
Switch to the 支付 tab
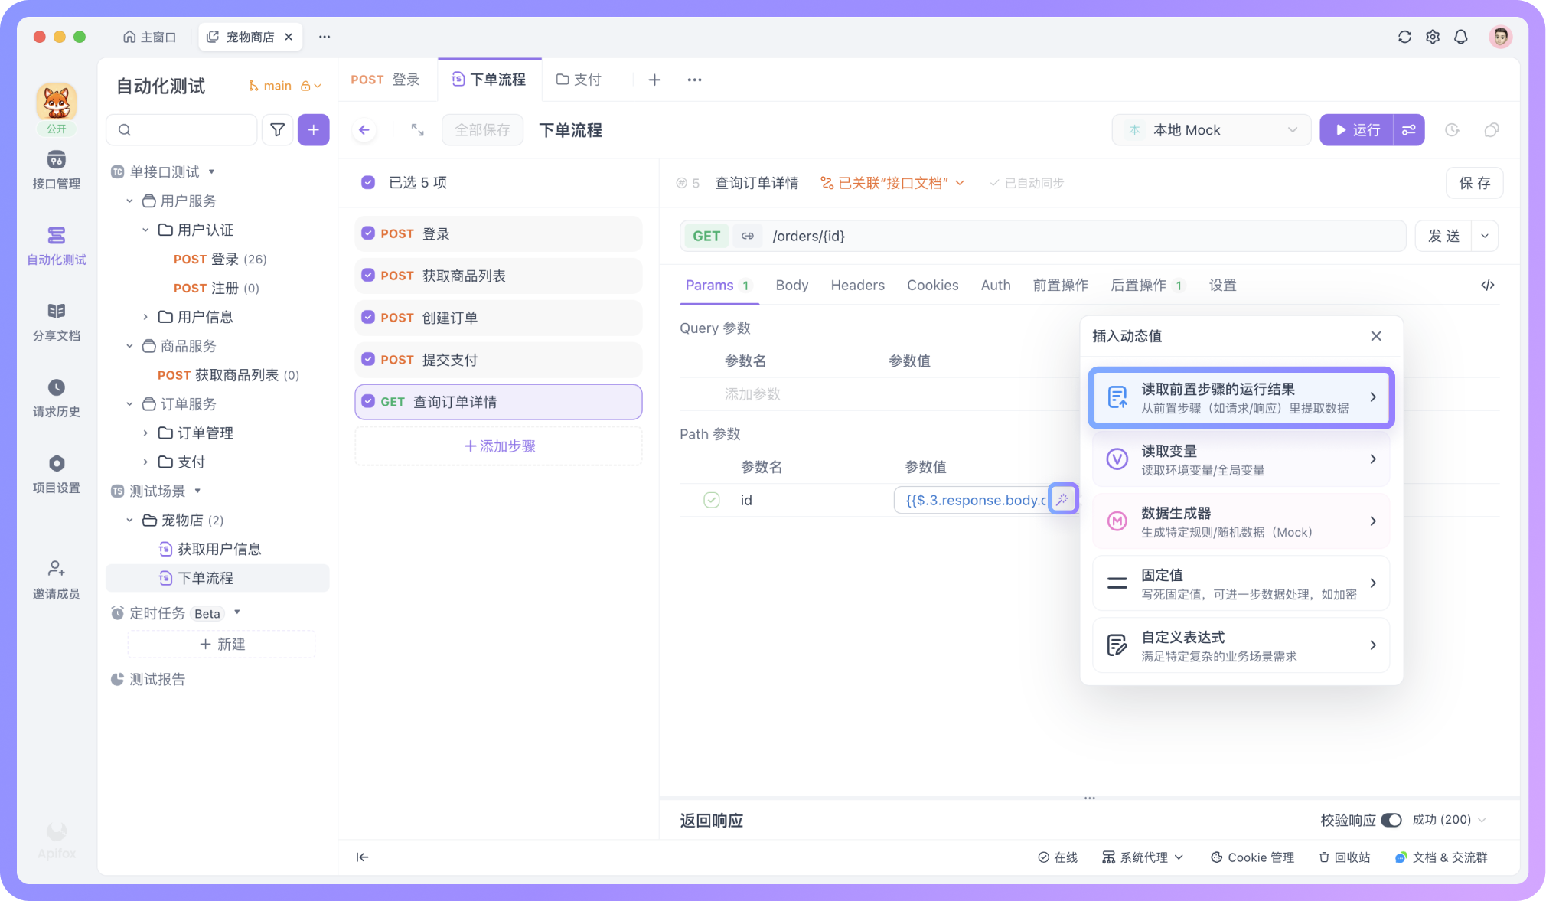coord(589,79)
